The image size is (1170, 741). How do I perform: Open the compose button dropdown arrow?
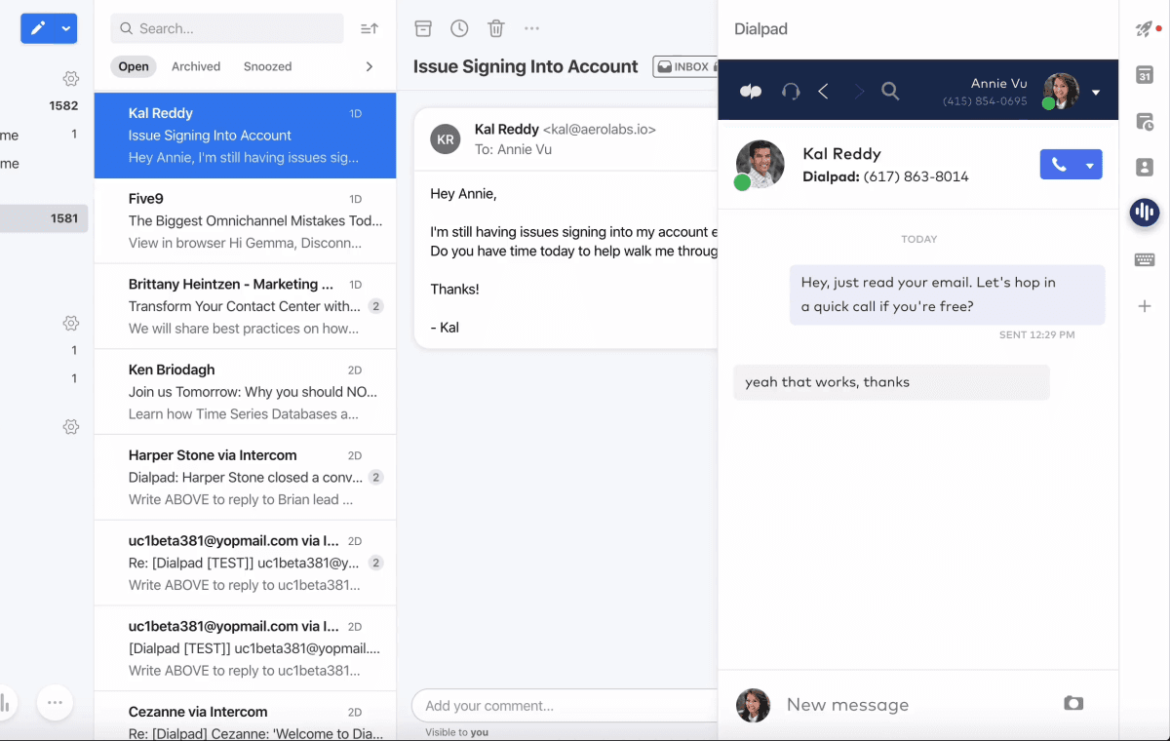point(66,28)
